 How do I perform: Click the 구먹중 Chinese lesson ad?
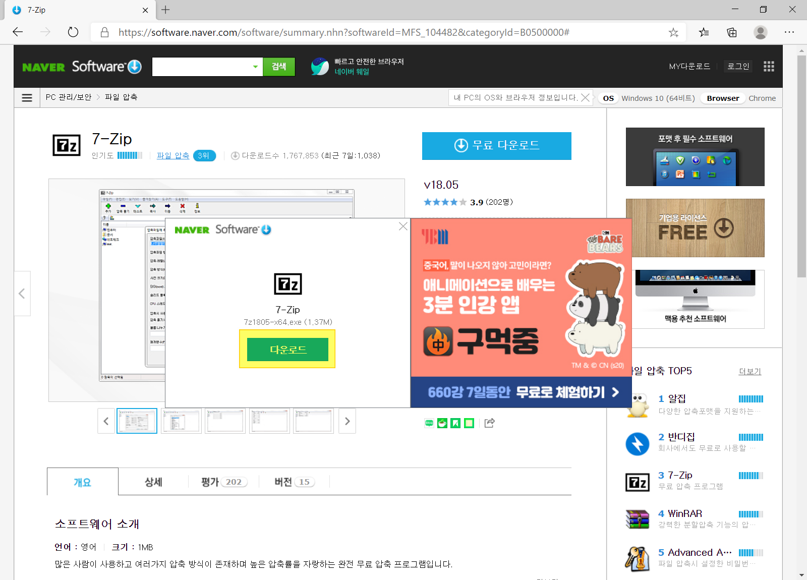pyautogui.click(x=522, y=298)
